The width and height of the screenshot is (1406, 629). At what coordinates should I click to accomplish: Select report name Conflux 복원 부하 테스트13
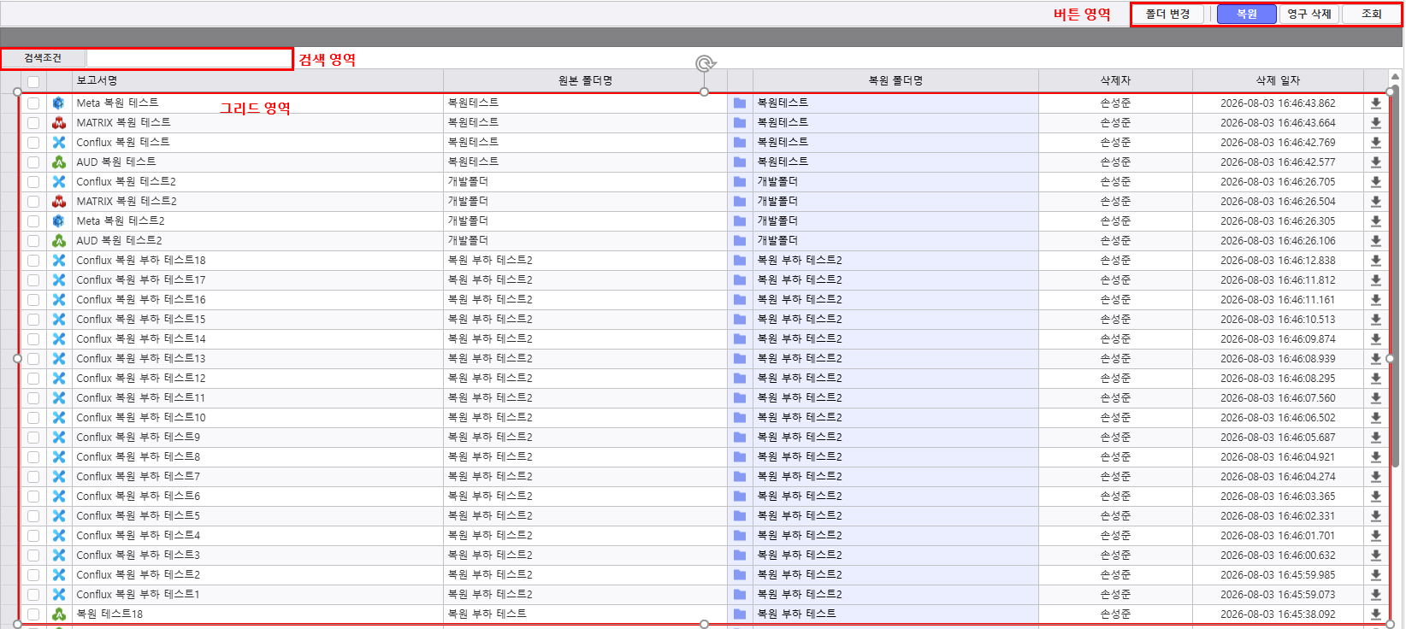pos(141,358)
